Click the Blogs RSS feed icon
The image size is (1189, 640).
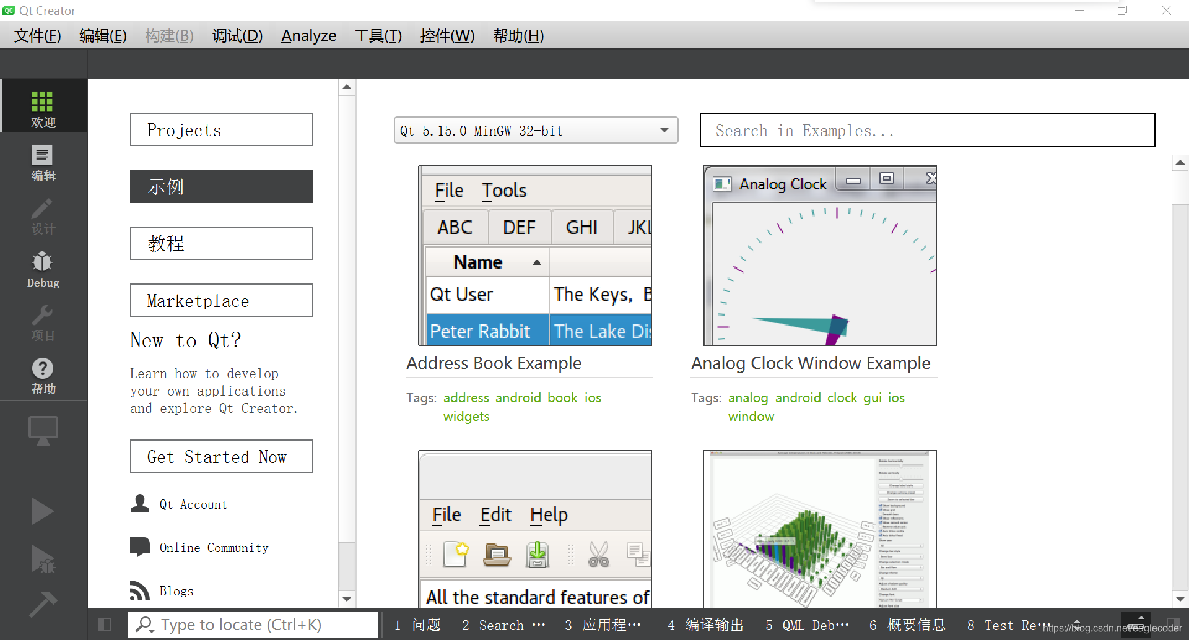pyautogui.click(x=140, y=590)
